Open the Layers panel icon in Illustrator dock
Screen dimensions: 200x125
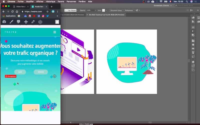(193, 62)
